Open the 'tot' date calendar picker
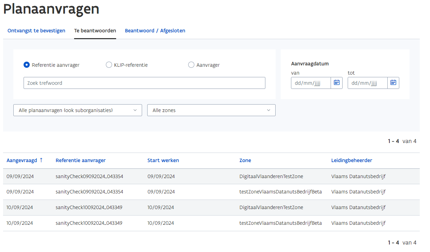Image resolution: width=430 pixels, height=252 pixels. point(393,83)
